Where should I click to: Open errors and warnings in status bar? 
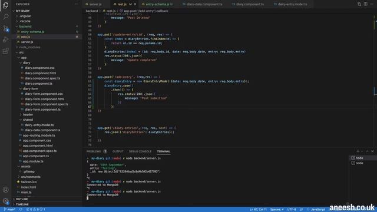[x=35, y=210]
